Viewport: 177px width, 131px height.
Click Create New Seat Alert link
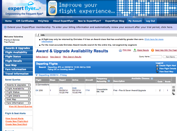point(16,124)
